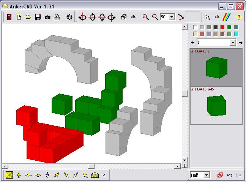The image size is (246, 182).
Task: Click the first rotate view icon
Action: [82, 17]
